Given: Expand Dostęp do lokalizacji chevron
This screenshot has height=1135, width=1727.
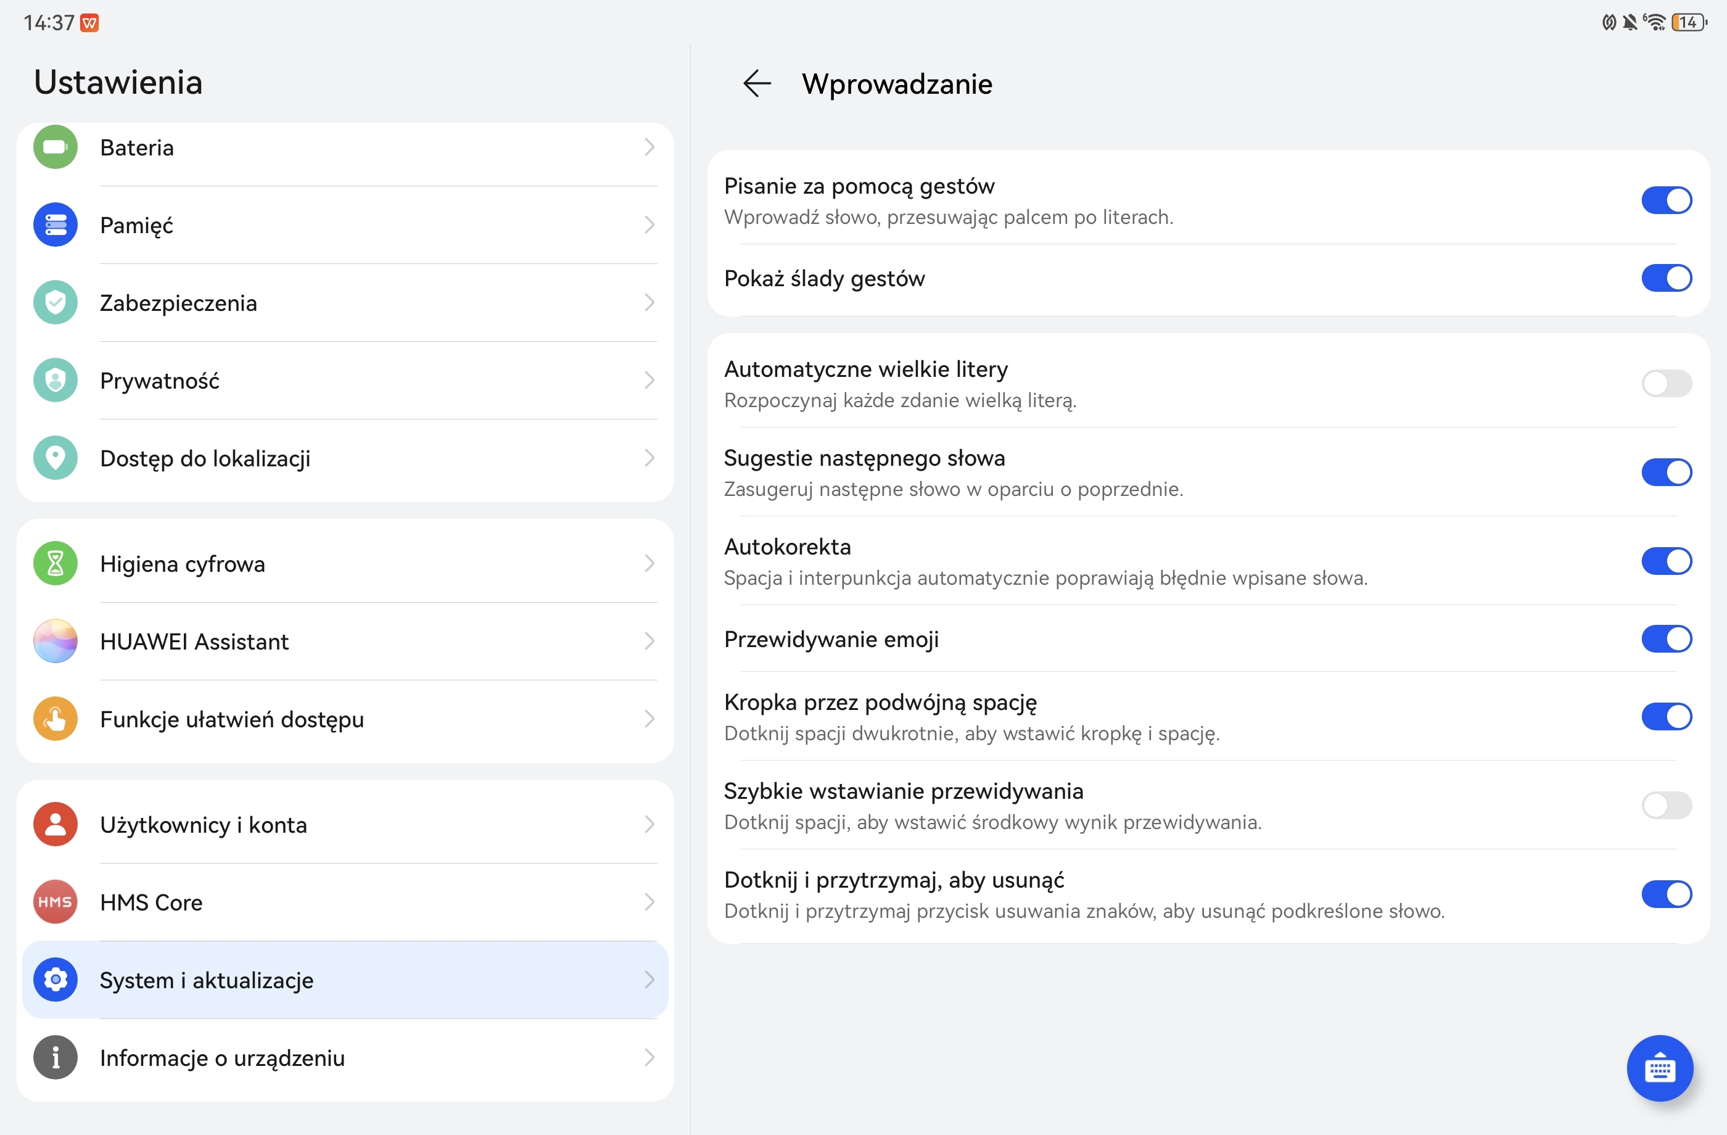Looking at the screenshot, I should pos(649,458).
